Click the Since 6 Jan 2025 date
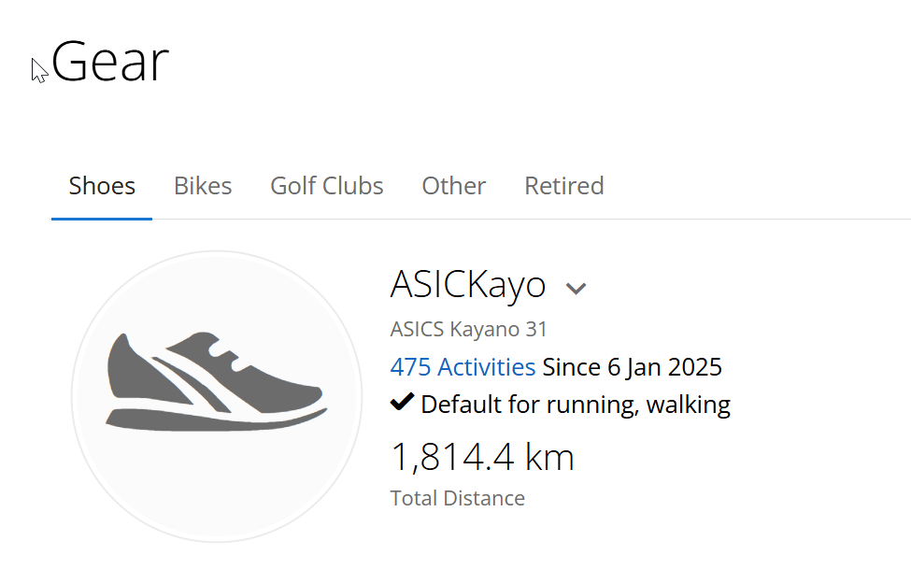911x583 pixels. point(632,366)
